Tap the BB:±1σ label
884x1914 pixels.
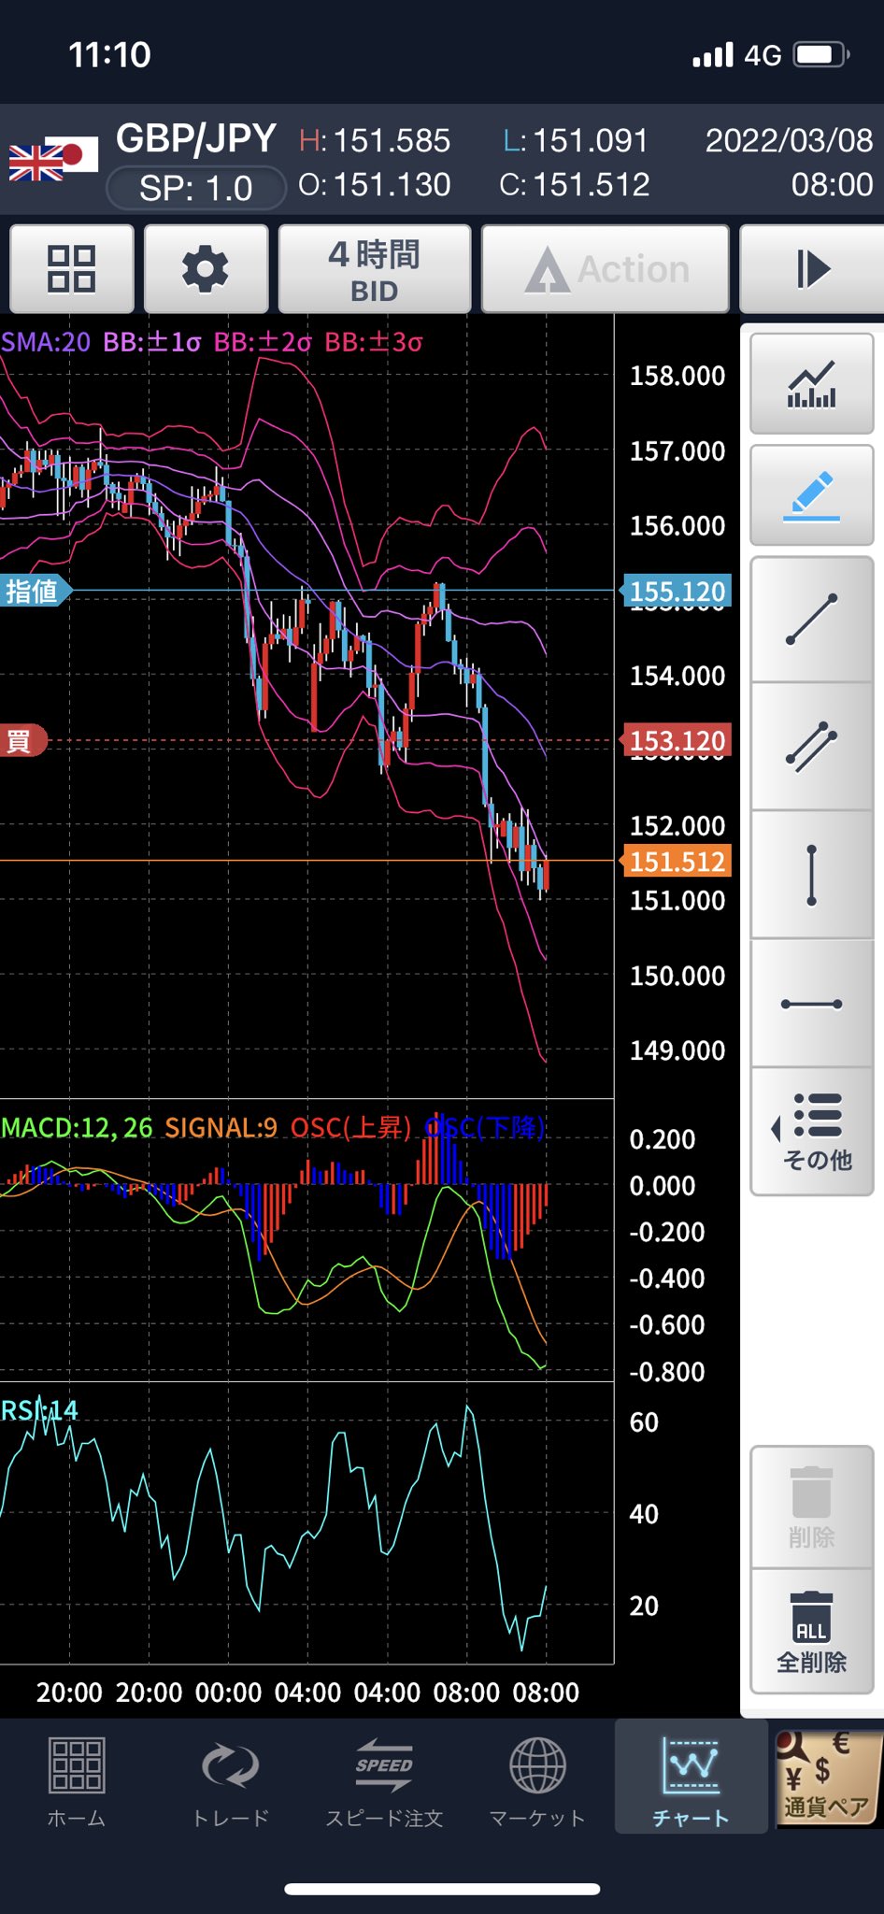point(152,342)
